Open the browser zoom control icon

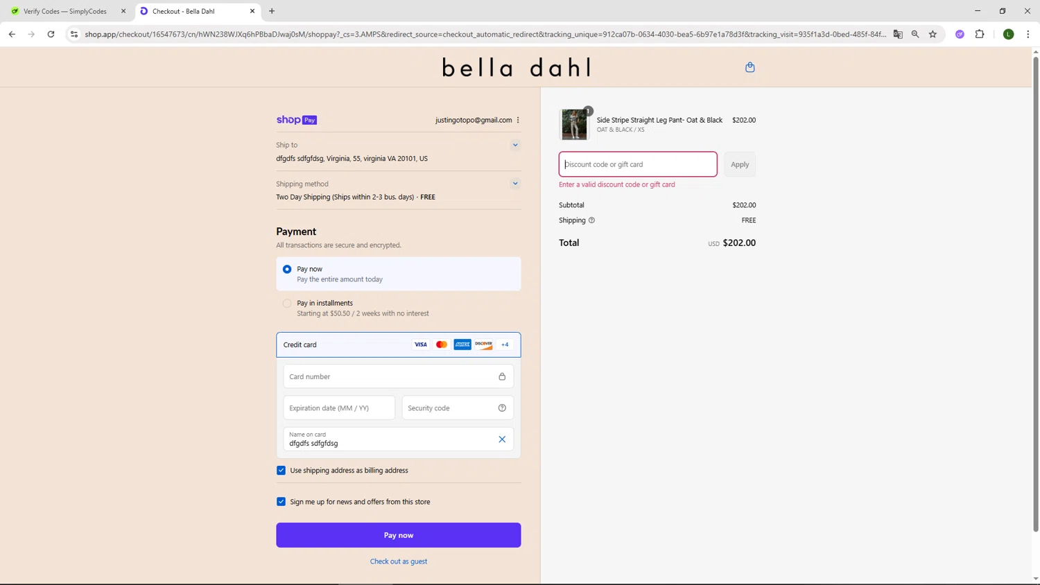[x=915, y=34]
